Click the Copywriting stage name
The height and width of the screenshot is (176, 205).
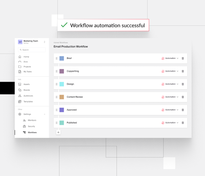click(73, 71)
